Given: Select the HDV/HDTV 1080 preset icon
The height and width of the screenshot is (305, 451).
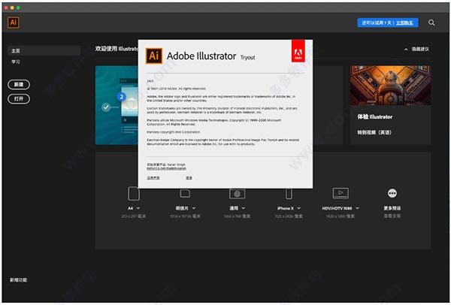Looking at the screenshot, I should click(x=341, y=193).
